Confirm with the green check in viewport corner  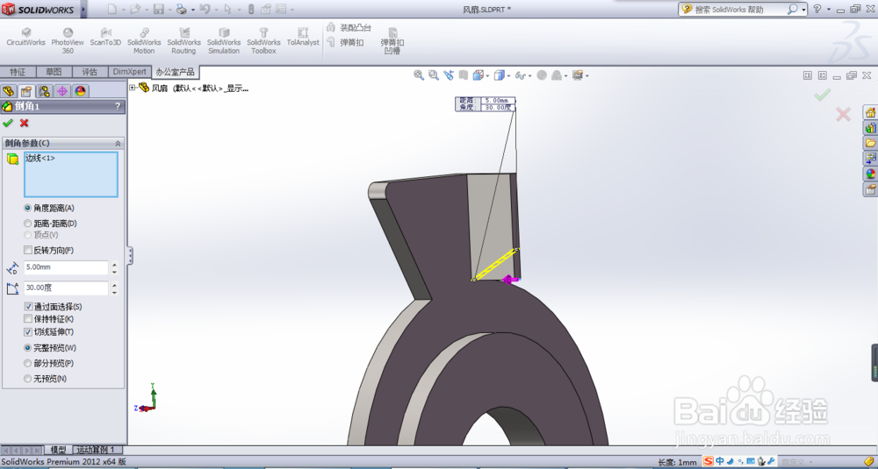(x=822, y=95)
